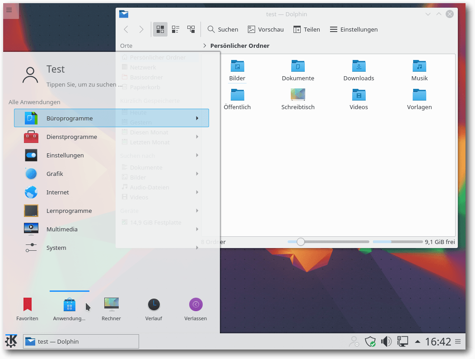
Task: Toggle the Vorschau preview option
Action: coord(265,29)
